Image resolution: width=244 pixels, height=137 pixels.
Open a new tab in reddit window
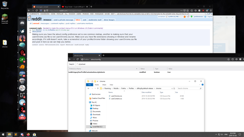pyautogui.click(x=91, y=7)
